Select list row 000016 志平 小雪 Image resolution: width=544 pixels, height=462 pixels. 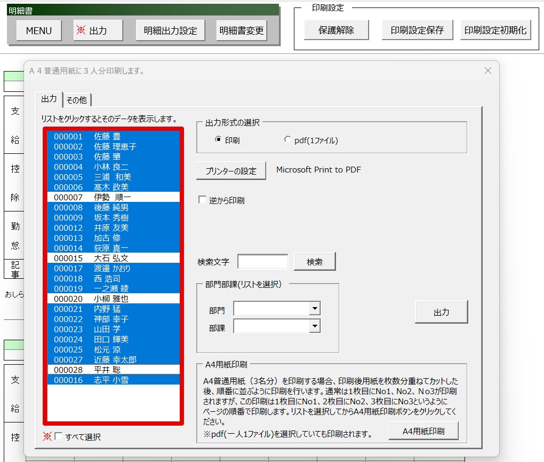pos(114,380)
